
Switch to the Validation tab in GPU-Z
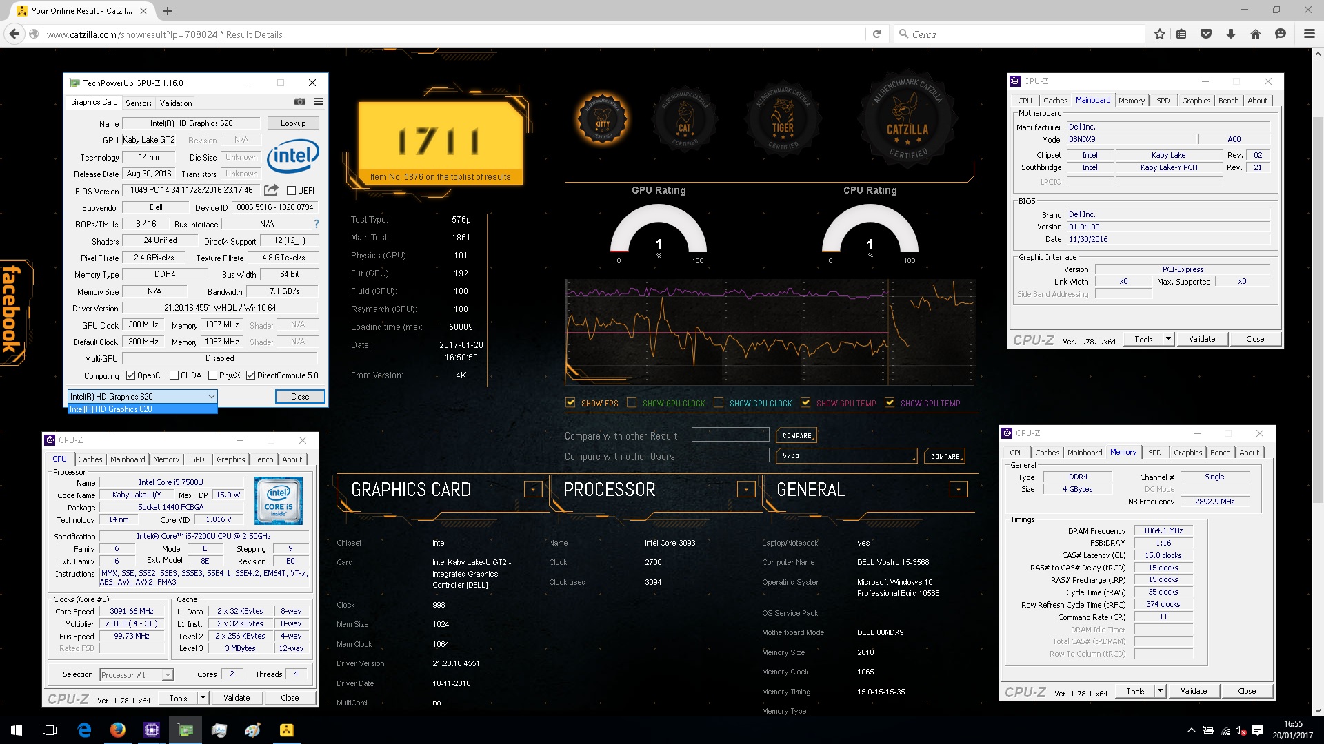point(176,103)
